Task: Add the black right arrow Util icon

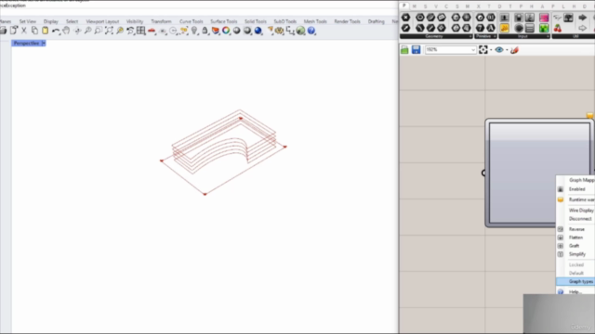Action: click(x=582, y=18)
